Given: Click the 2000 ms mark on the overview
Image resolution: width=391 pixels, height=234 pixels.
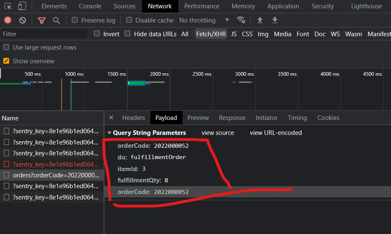Looking at the screenshot, I should 159,74.
